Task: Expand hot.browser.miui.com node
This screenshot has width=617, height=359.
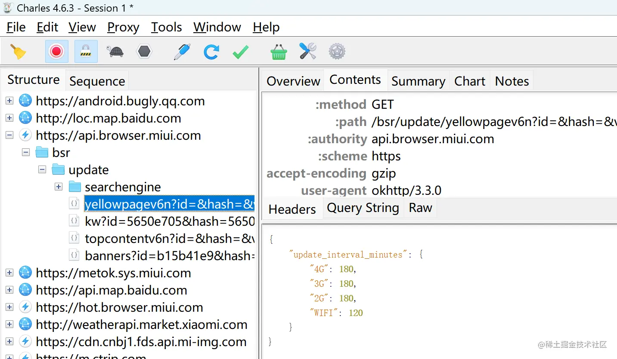Action: tap(9, 307)
